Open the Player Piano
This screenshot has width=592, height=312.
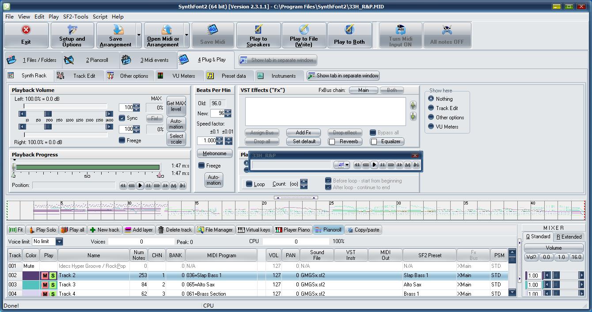292,230
